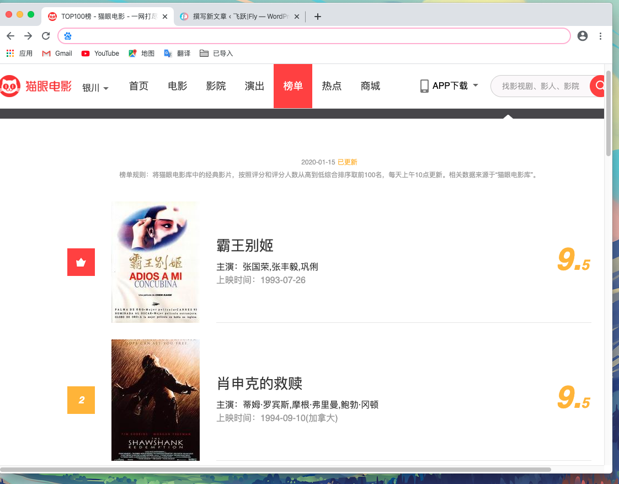Open the 热点 navigation item
This screenshot has height=484, width=619.
coord(332,86)
